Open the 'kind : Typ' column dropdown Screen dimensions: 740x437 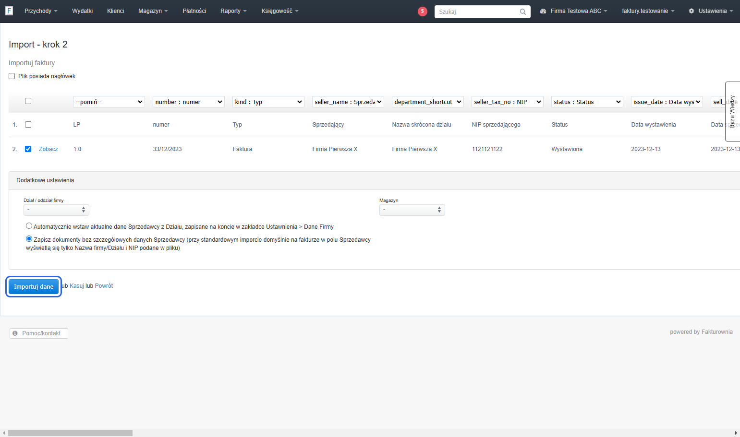pyautogui.click(x=268, y=102)
